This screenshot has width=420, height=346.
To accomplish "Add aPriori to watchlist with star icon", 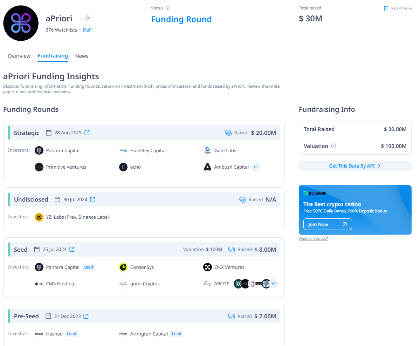I will pos(87,18).
